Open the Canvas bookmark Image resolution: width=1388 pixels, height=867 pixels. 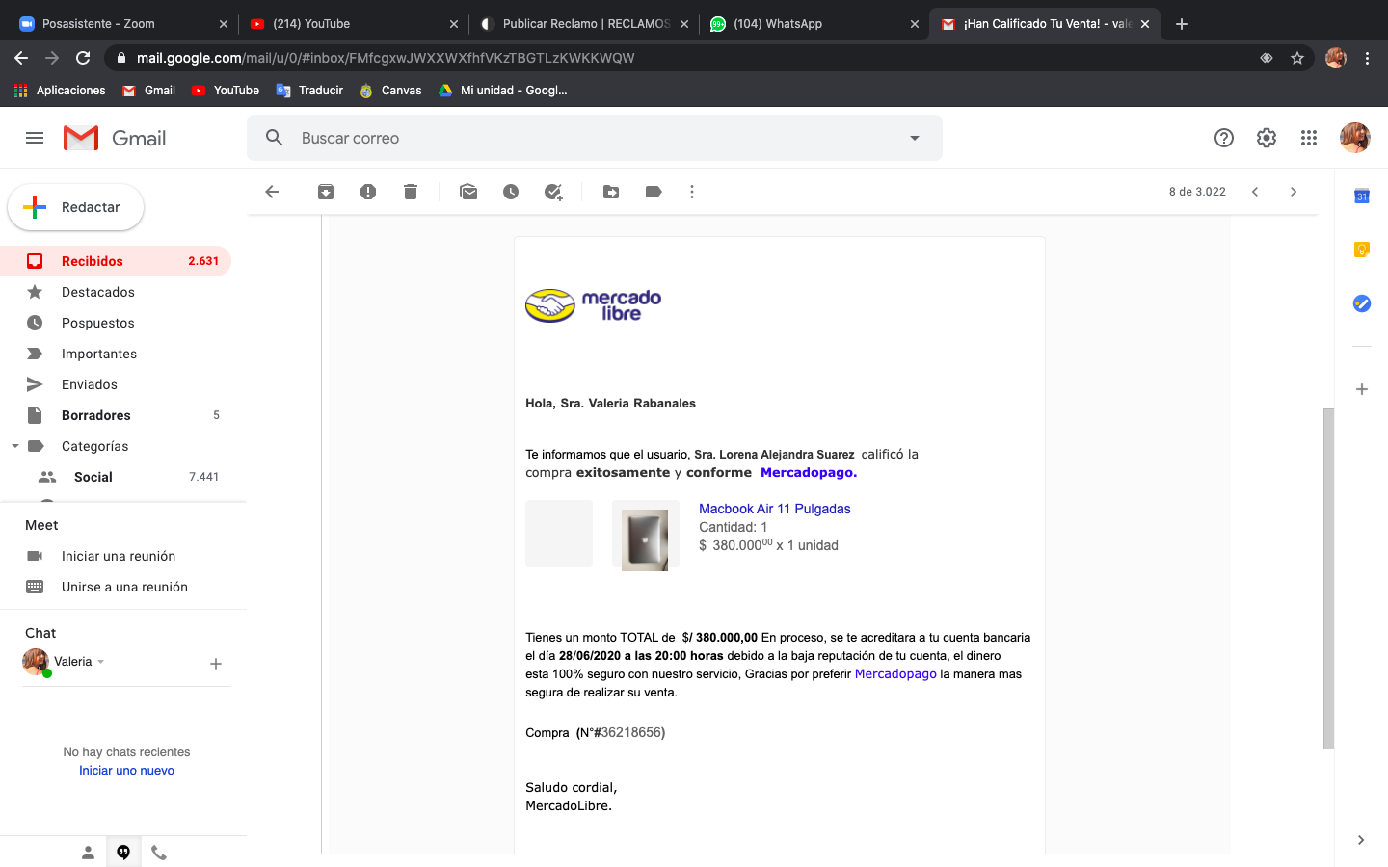(390, 91)
